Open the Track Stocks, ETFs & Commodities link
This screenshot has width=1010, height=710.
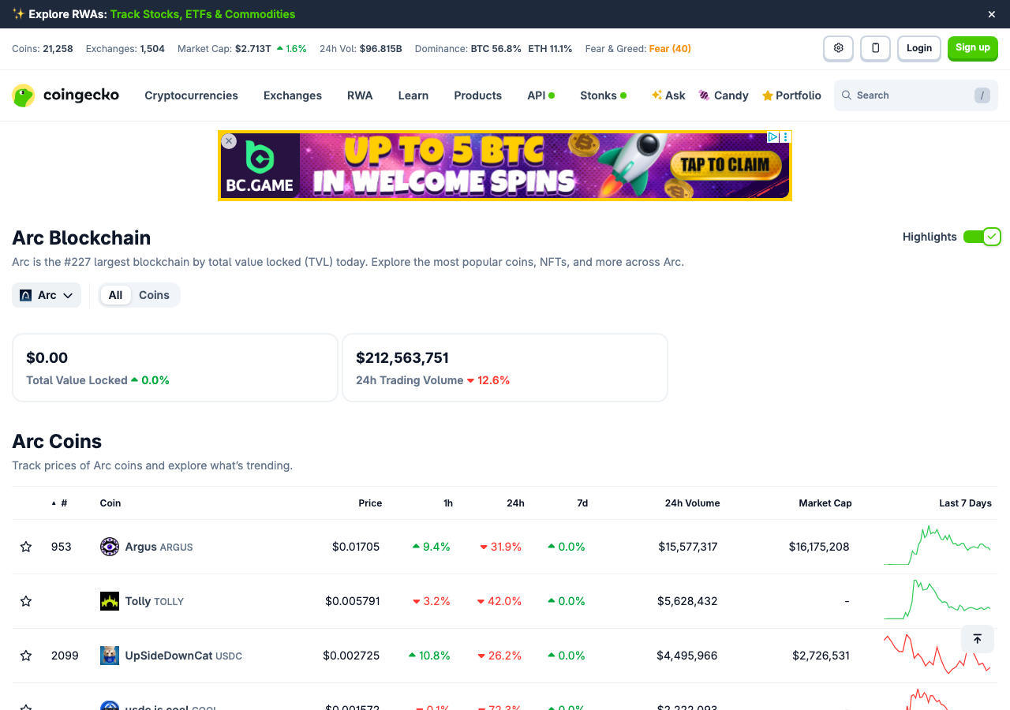(x=203, y=14)
